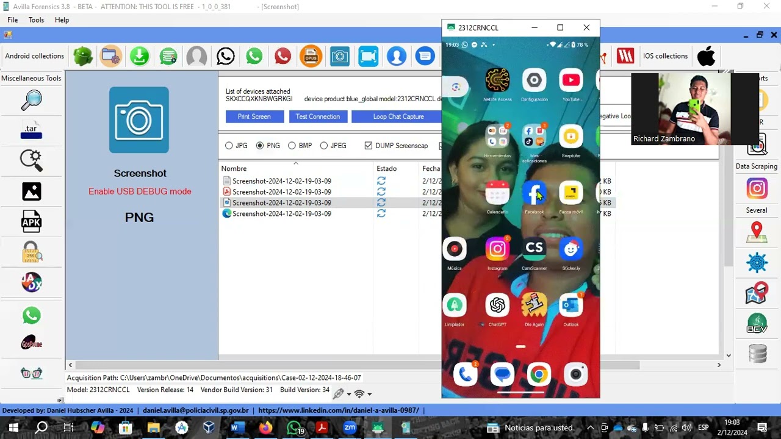Select the PNG format radio button
This screenshot has width=781, height=439.
[260, 146]
